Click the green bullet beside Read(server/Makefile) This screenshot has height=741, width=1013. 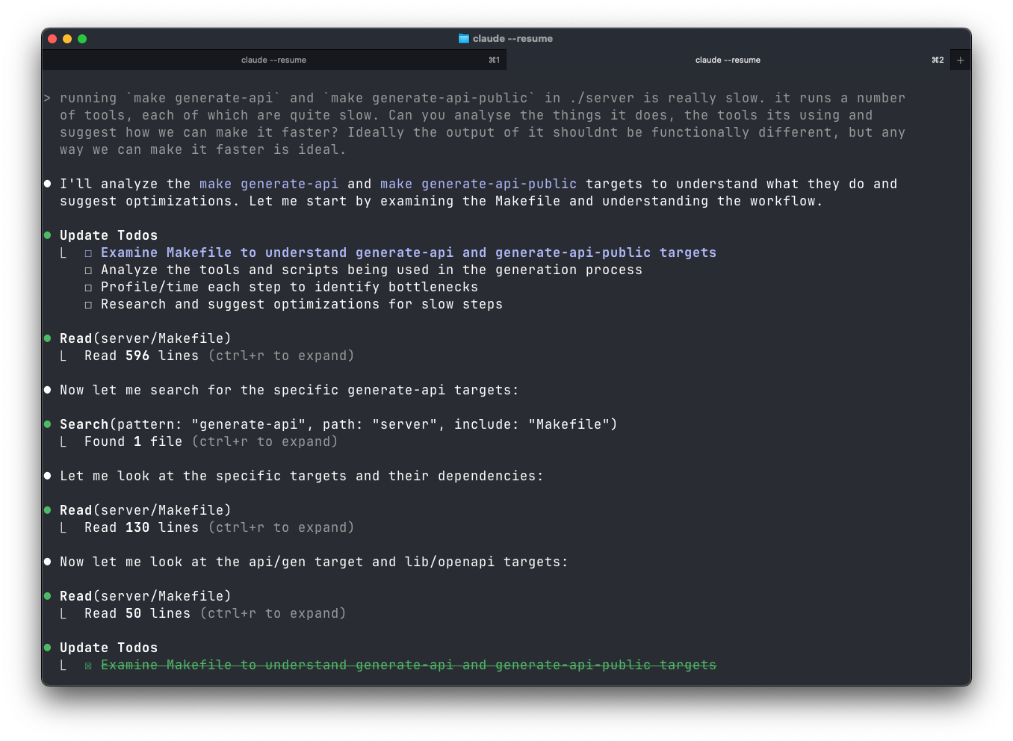click(x=46, y=338)
